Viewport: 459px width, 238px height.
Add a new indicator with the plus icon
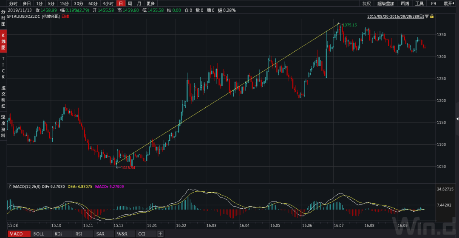click(160, 234)
